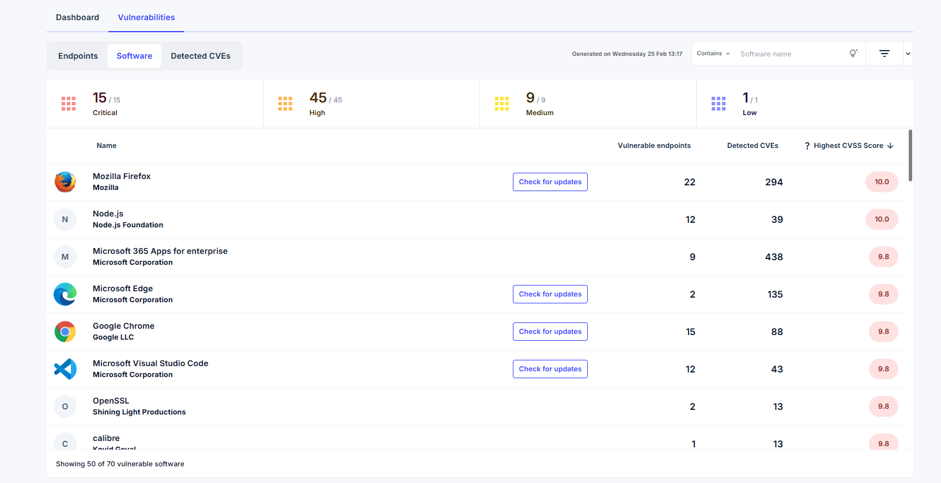Click the orange High severity grid icon
The width and height of the screenshot is (941, 483).
coord(285,104)
